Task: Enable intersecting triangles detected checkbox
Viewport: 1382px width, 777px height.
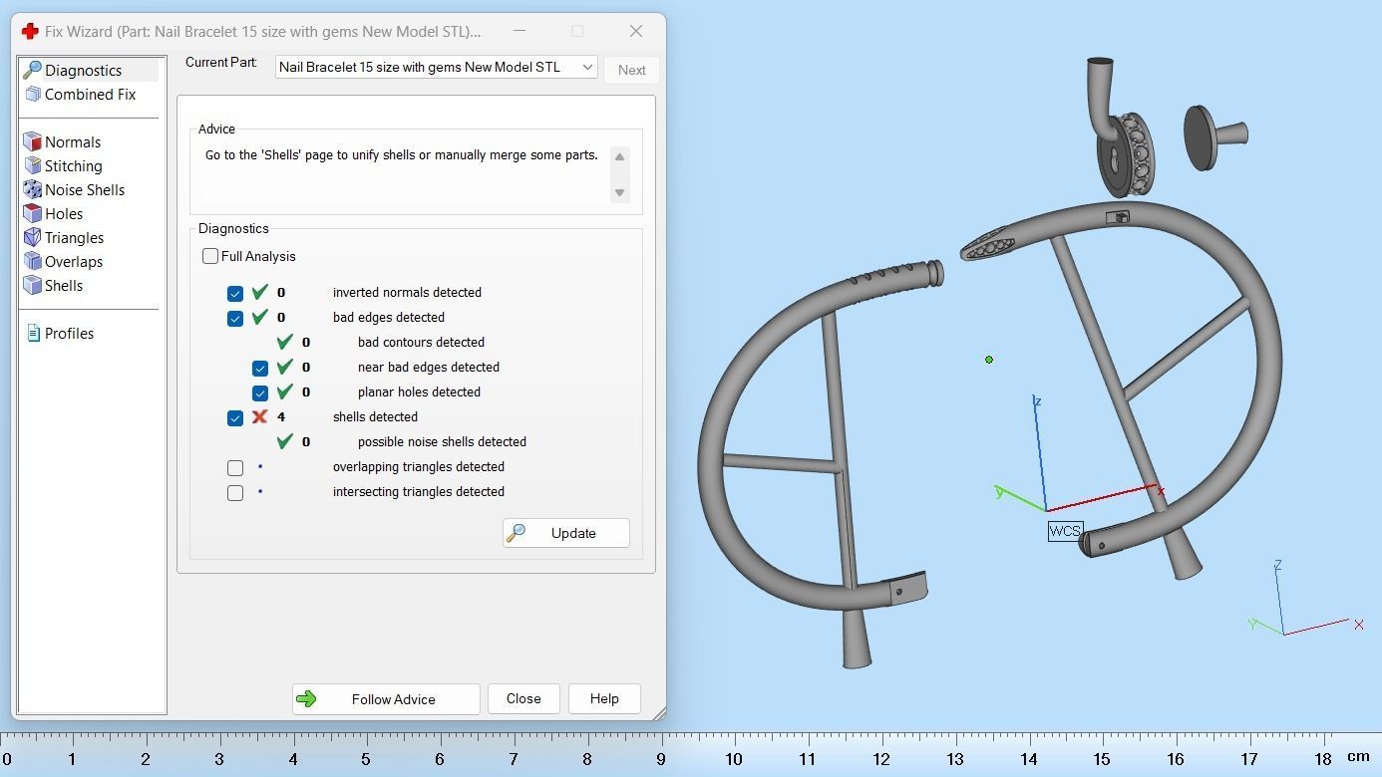Action: point(235,493)
